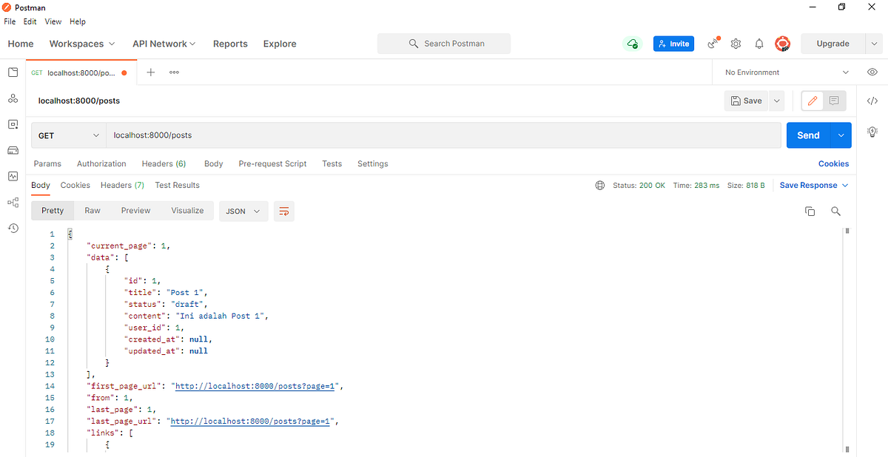
Task: Follow the first_page_url link in response
Action: pos(257,385)
